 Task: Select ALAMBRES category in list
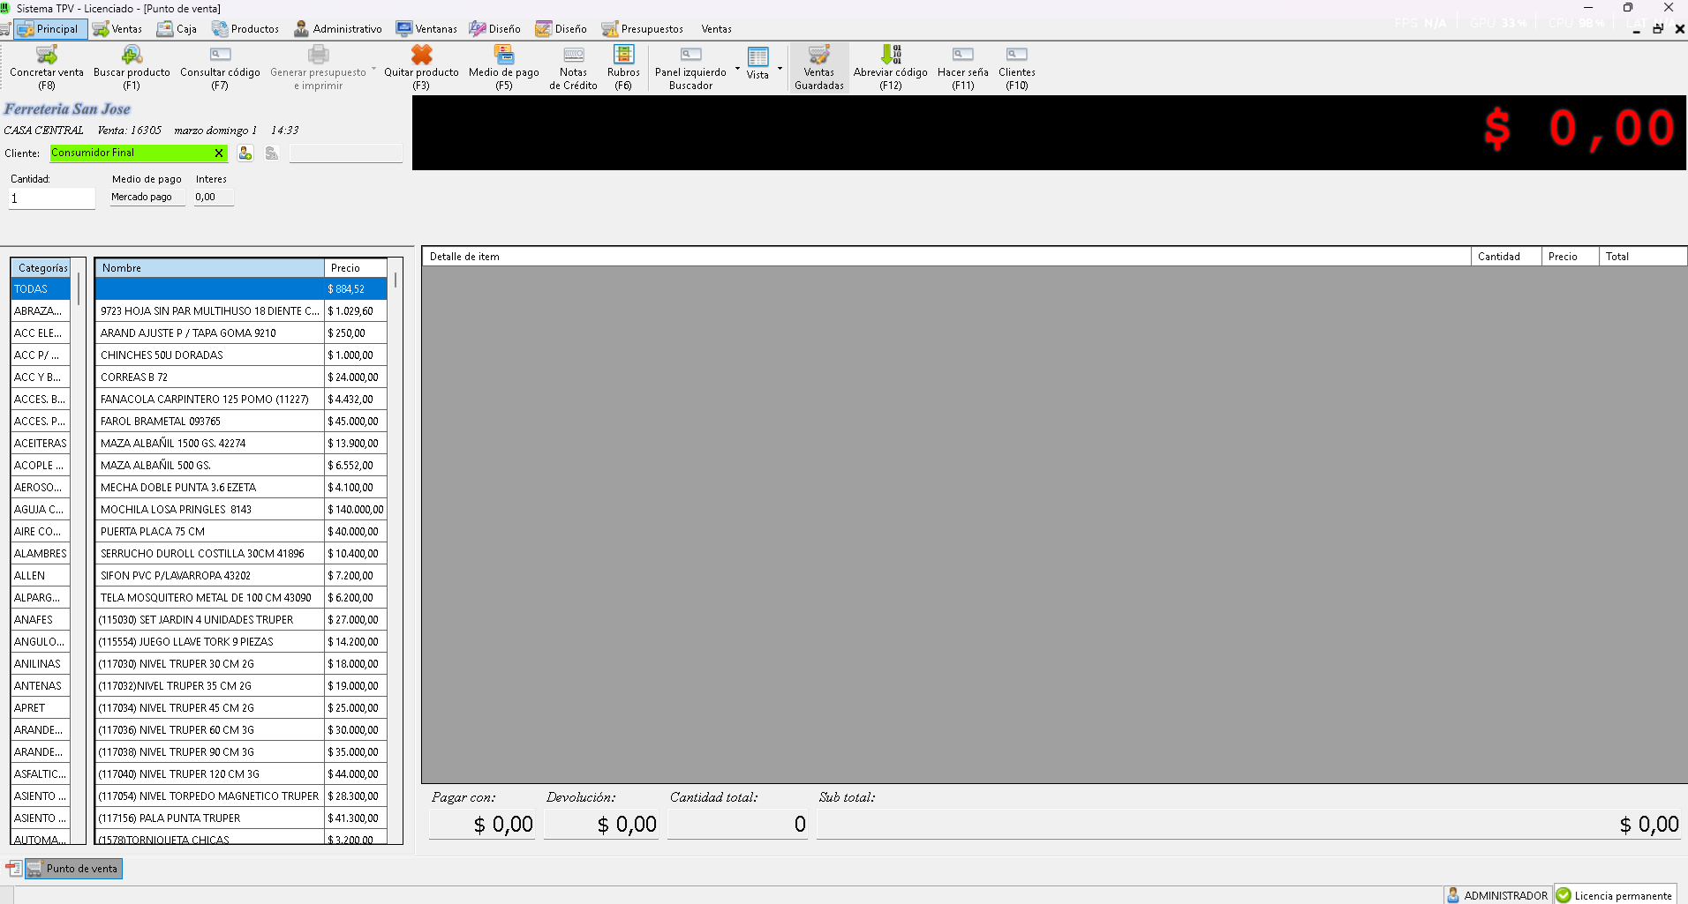click(41, 554)
